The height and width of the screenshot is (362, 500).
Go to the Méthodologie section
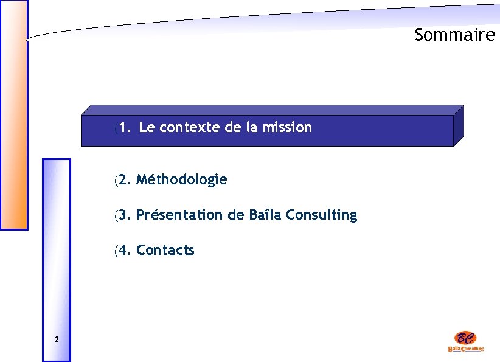click(x=181, y=180)
